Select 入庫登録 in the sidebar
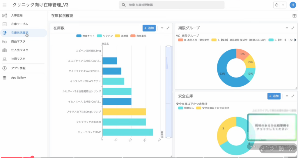 [x=17, y=15]
